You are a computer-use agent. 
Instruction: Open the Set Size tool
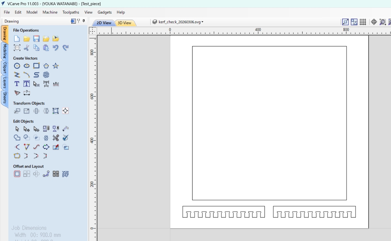[x=27, y=111]
